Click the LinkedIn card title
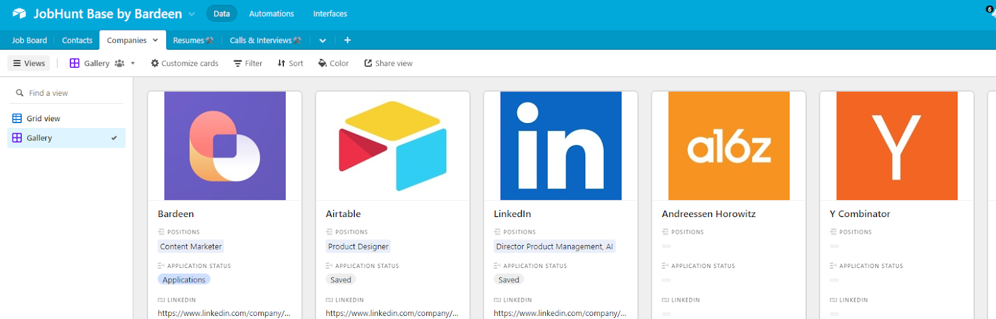The image size is (996, 319). pyautogui.click(x=512, y=214)
